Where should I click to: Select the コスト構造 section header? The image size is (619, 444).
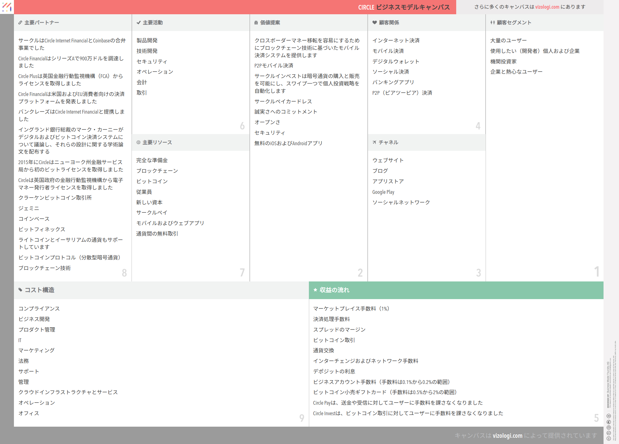[x=40, y=290]
